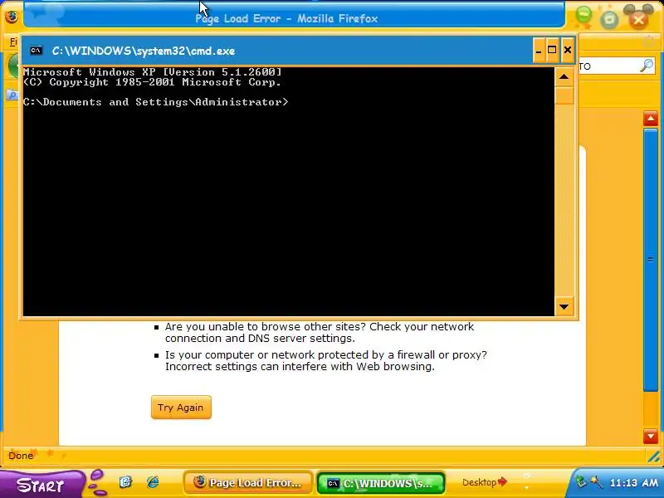Click the Try Again button
The height and width of the screenshot is (498, 664).
pyautogui.click(x=181, y=408)
